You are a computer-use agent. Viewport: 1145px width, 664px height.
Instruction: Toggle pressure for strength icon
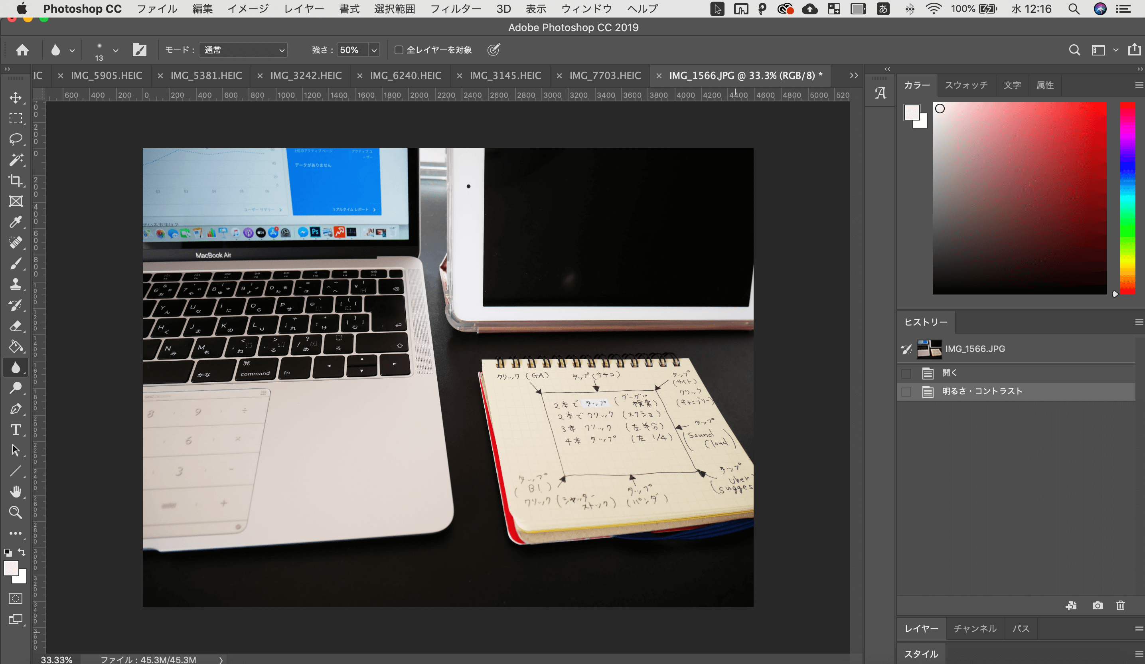[494, 49]
